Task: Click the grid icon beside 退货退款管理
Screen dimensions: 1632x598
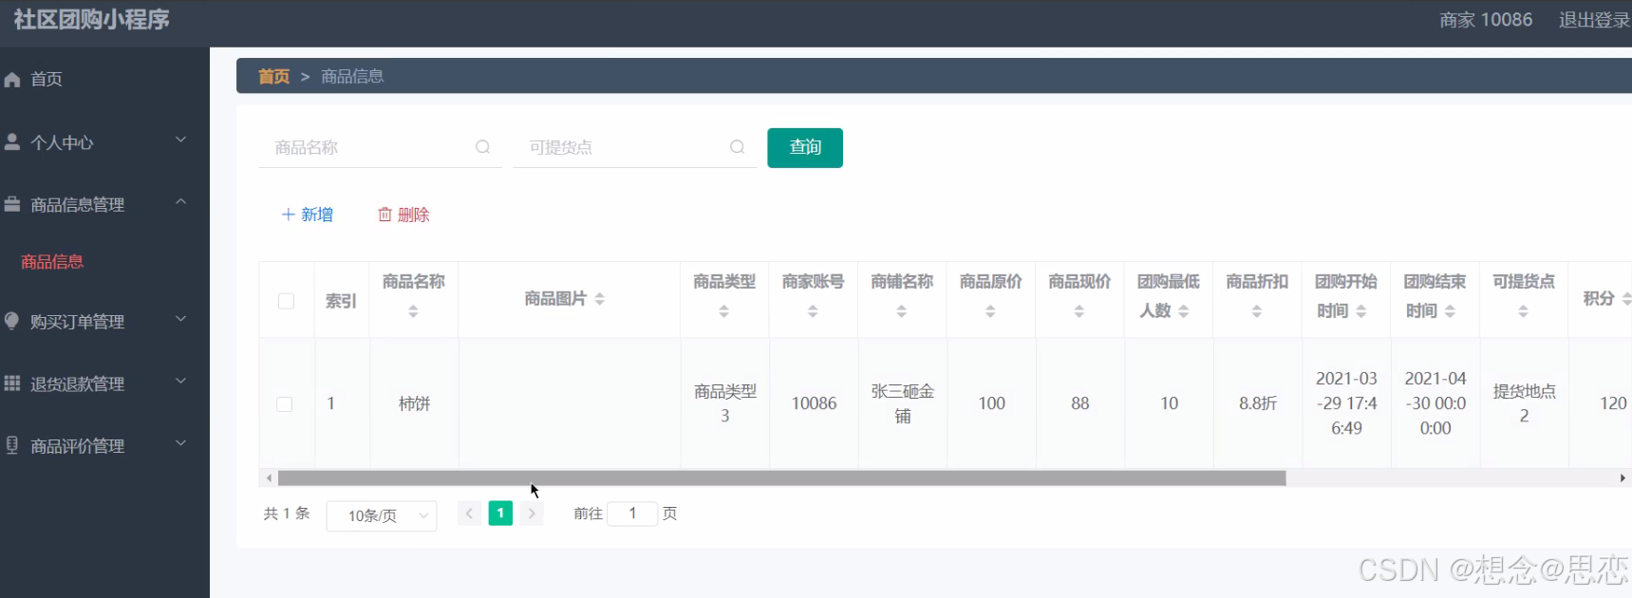Action: point(12,383)
